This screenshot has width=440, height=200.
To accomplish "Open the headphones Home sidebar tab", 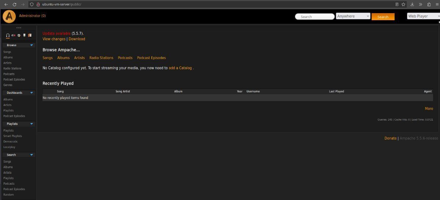I will click(8, 36).
